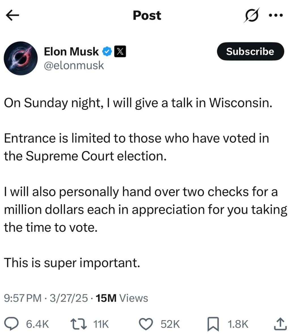Click the 9:57 PM timestamp
Viewport: 293px width, 336px height.
(23, 298)
